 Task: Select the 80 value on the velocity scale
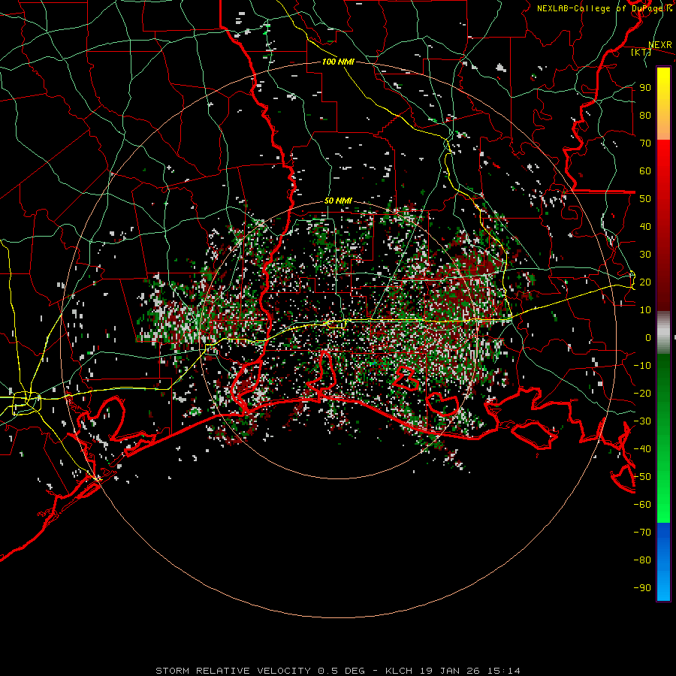[645, 116]
